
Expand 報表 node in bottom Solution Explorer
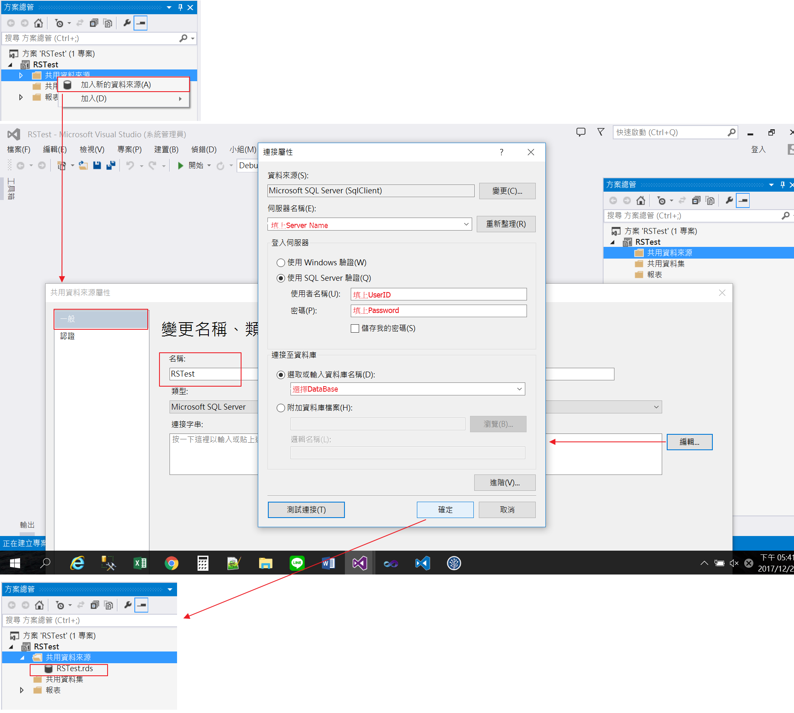[x=22, y=690]
